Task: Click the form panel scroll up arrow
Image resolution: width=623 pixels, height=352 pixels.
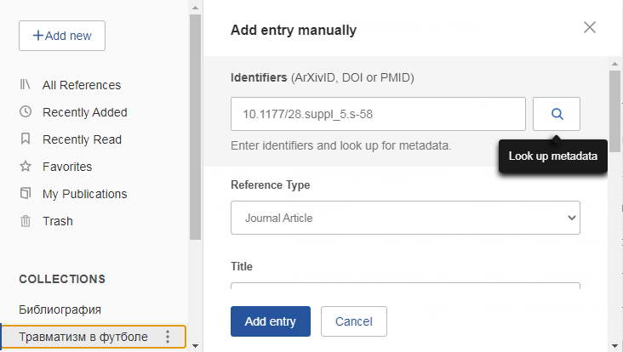Action: [614, 64]
